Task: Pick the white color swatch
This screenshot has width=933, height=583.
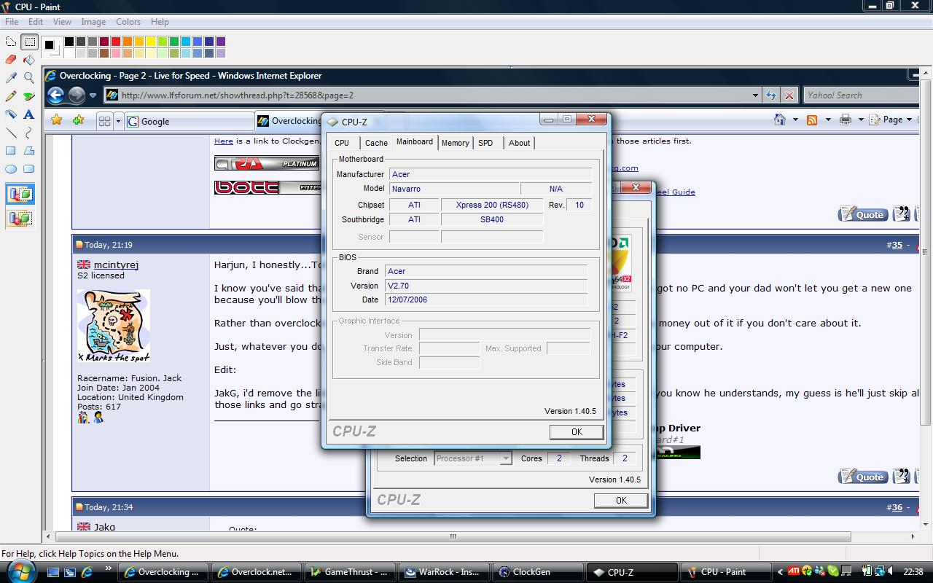Action: point(69,53)
